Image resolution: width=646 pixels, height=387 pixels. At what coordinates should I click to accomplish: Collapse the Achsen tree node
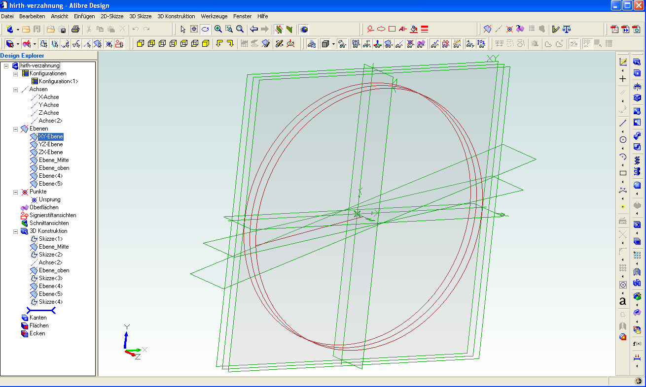point(15,89)
